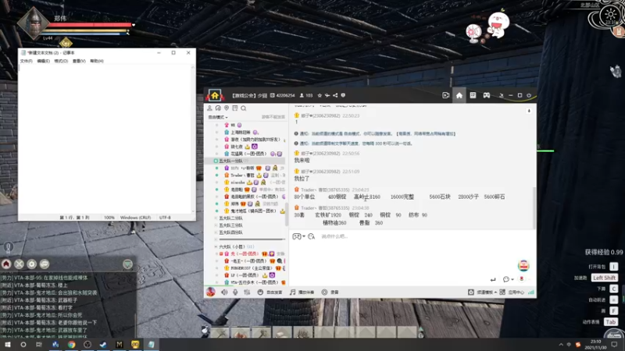Click the recording button in YY bottom bar

coord(330,292)
